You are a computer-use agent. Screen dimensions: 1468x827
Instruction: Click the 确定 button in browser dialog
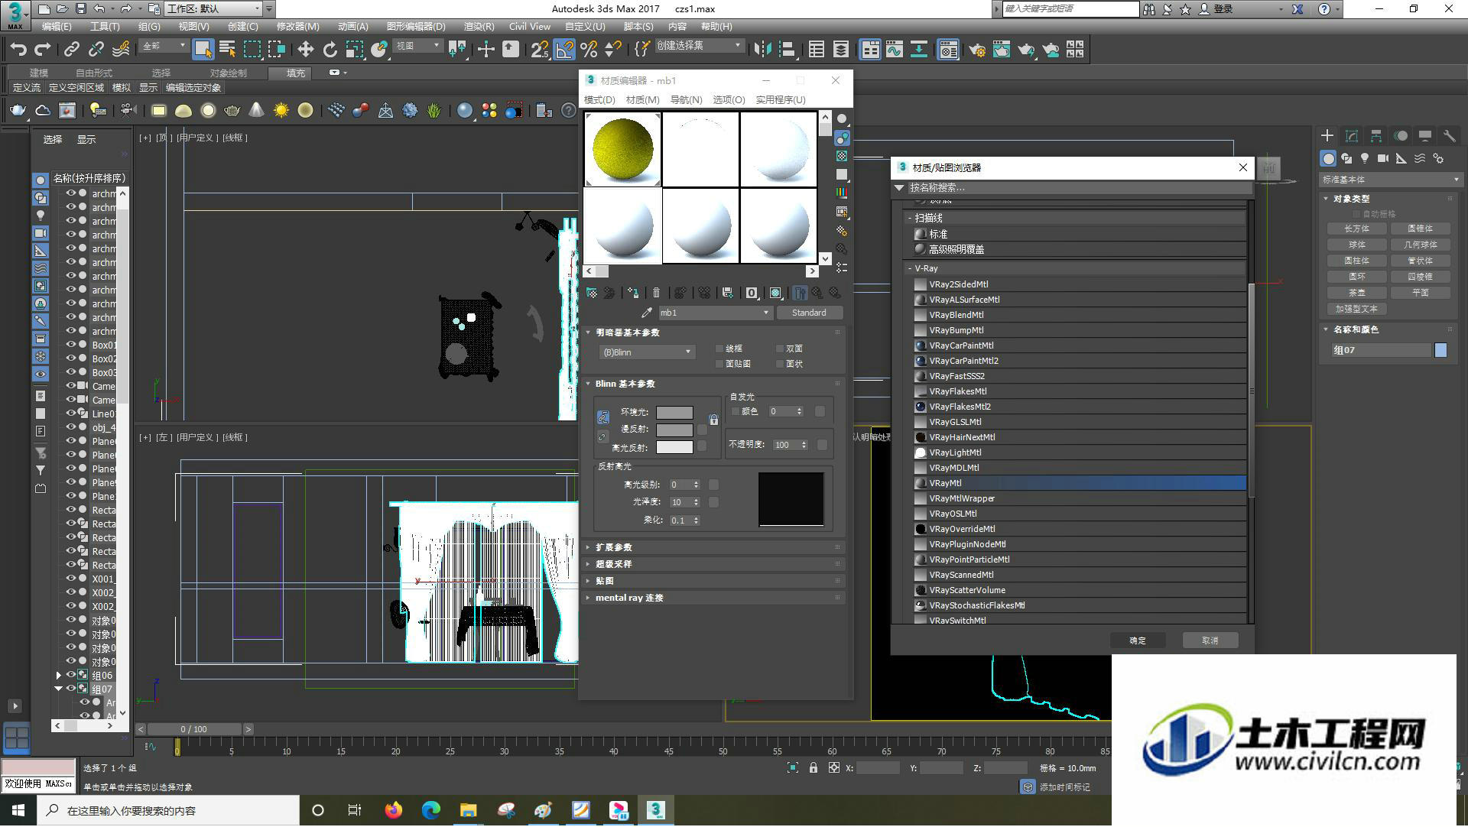[1138, 641]
